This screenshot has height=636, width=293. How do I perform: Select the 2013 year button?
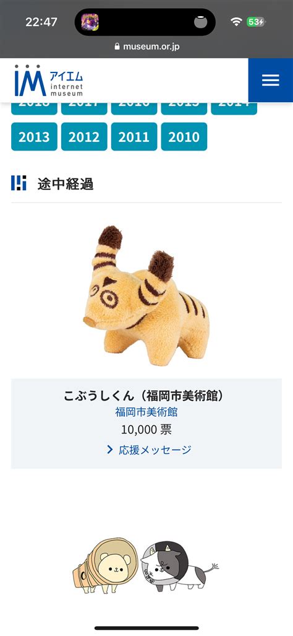[34, 137]
